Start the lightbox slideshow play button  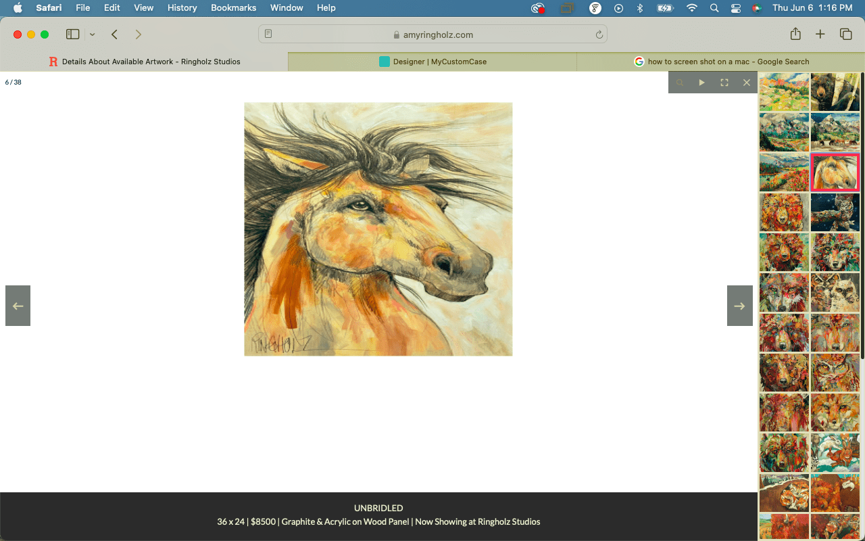(702, 83)
